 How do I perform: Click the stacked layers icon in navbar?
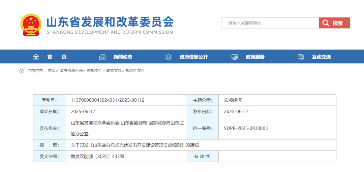coord(168,57)
